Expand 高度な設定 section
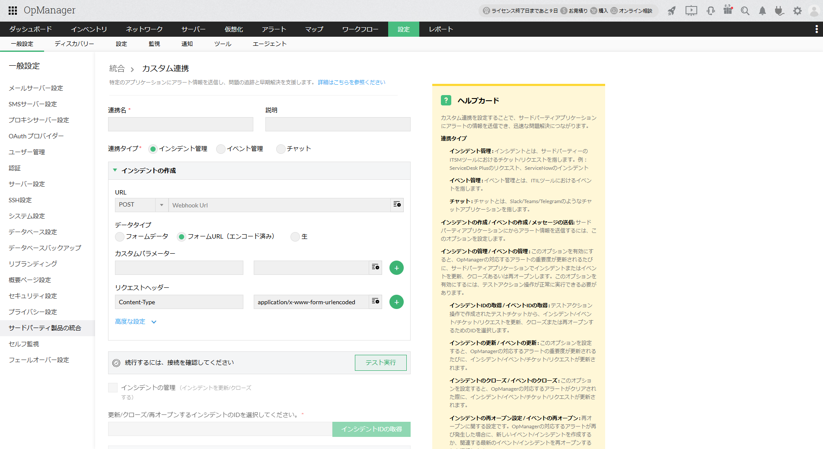This screenshot has height=449, width=823. pyautogui.click(x=135, y=322)
